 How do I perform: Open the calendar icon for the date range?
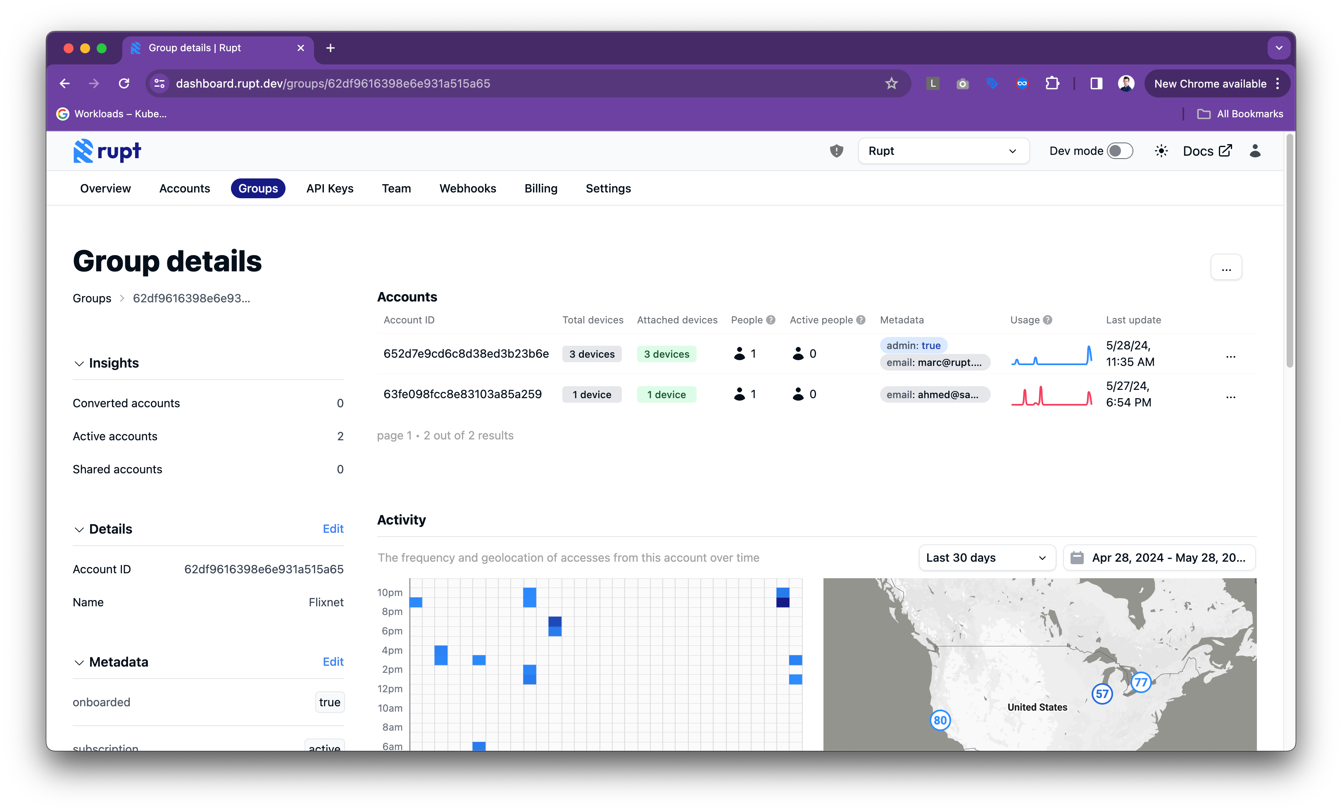pos(1077,558)
